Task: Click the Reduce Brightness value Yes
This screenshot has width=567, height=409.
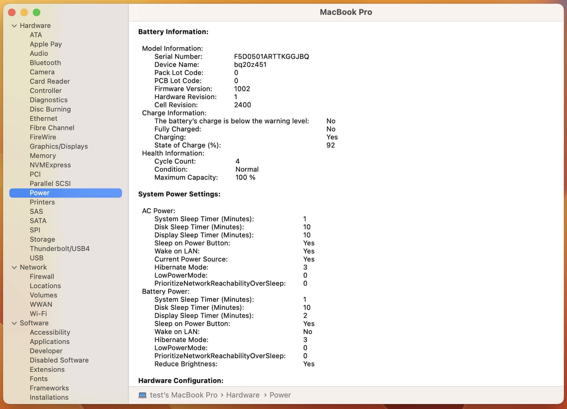Action: point(309,364)
